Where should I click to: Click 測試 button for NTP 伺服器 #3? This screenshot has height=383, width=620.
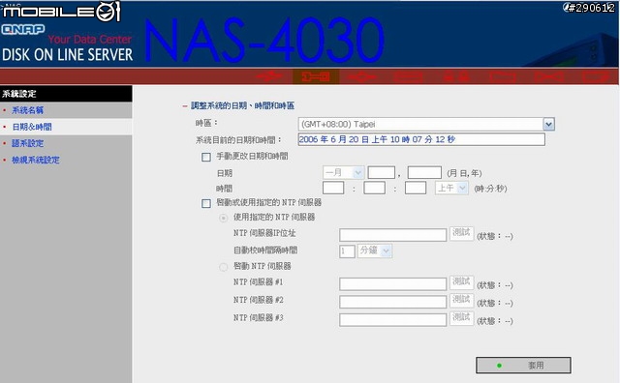(x=461, y=318)
